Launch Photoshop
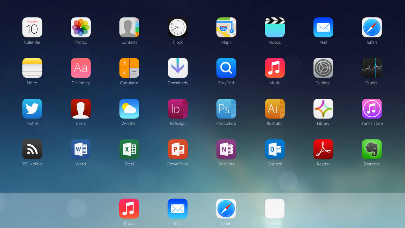 (226, 109)
